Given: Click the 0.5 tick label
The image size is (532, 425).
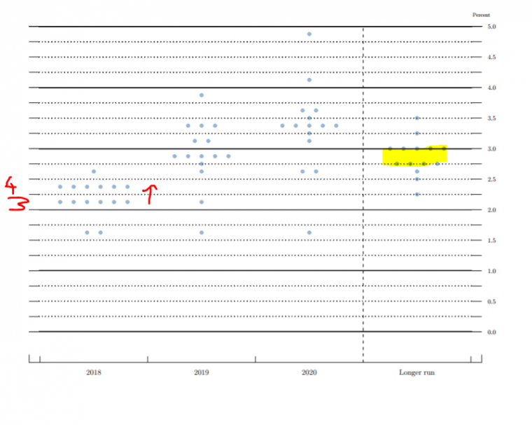Looking at the screenshot, I should pos(491,302).
